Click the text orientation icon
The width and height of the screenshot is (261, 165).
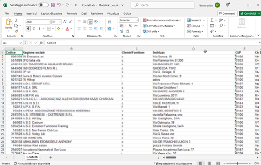pos(96,22)
